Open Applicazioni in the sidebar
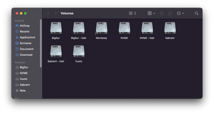This screenshot has width=214, height=114. click(27, 37)
